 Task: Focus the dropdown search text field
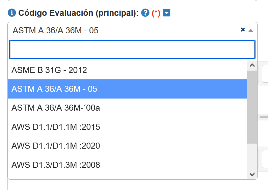tap(132, 49)
